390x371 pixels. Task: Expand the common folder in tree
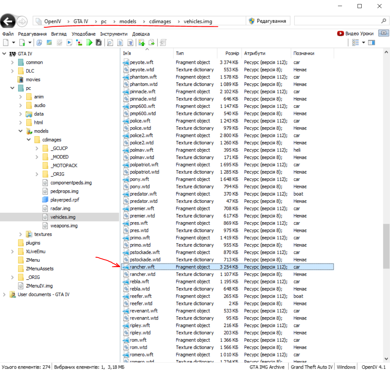12,63
